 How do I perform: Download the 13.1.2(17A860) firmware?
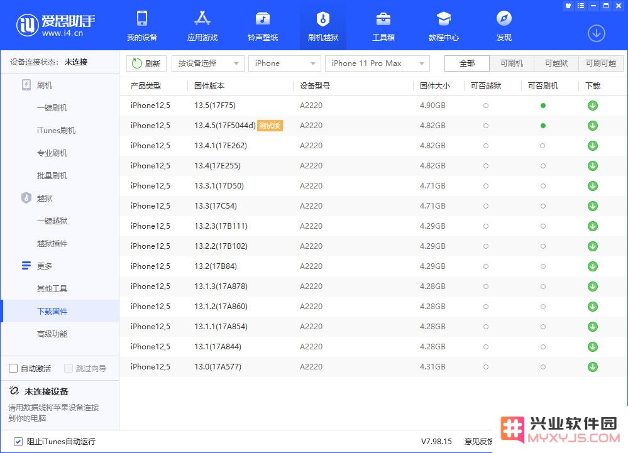point(593,307)
